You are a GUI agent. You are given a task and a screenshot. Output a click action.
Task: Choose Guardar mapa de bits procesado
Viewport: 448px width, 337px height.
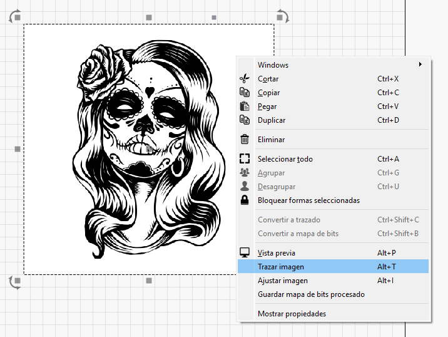(x=311, y=294)
